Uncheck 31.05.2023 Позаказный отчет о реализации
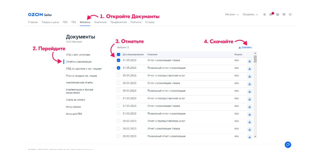Viewport: 322px width, 150px height. tap(119, 68)
